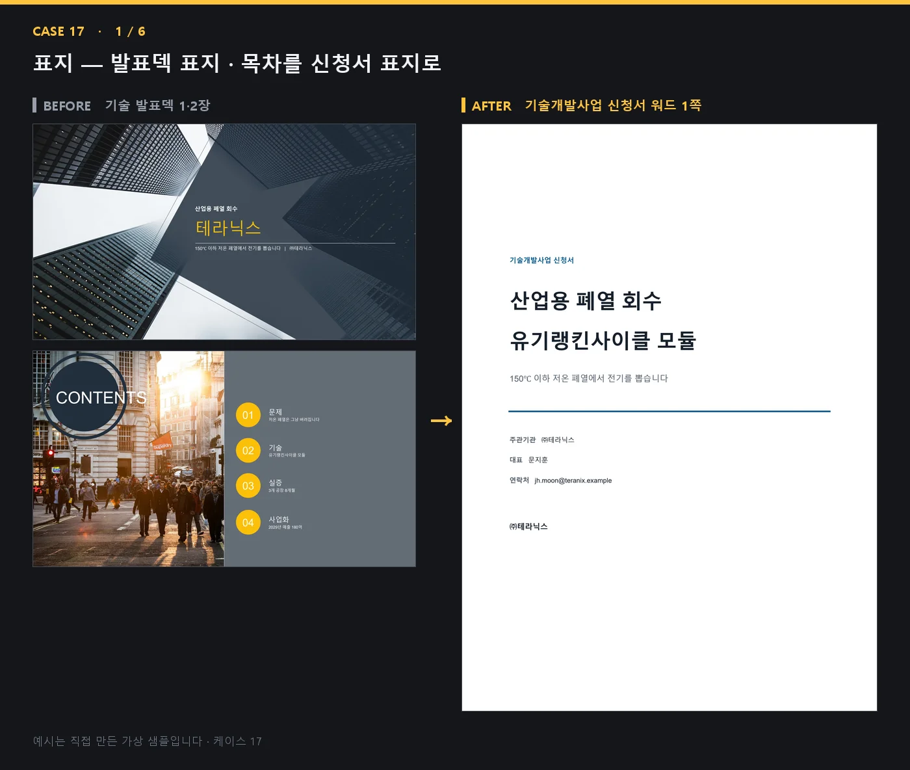Click the '실증' contents entry
The width and height of the screenshot is (910, 770).
(276, 483)
